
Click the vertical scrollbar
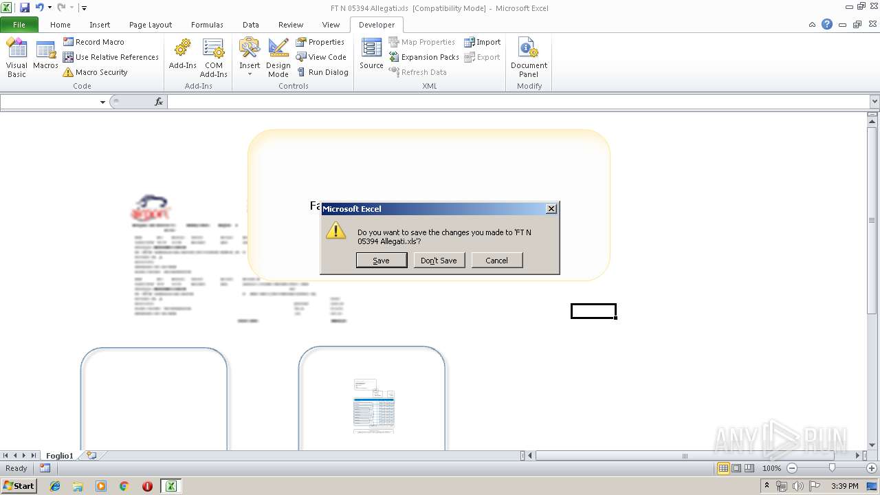point(872,220)
